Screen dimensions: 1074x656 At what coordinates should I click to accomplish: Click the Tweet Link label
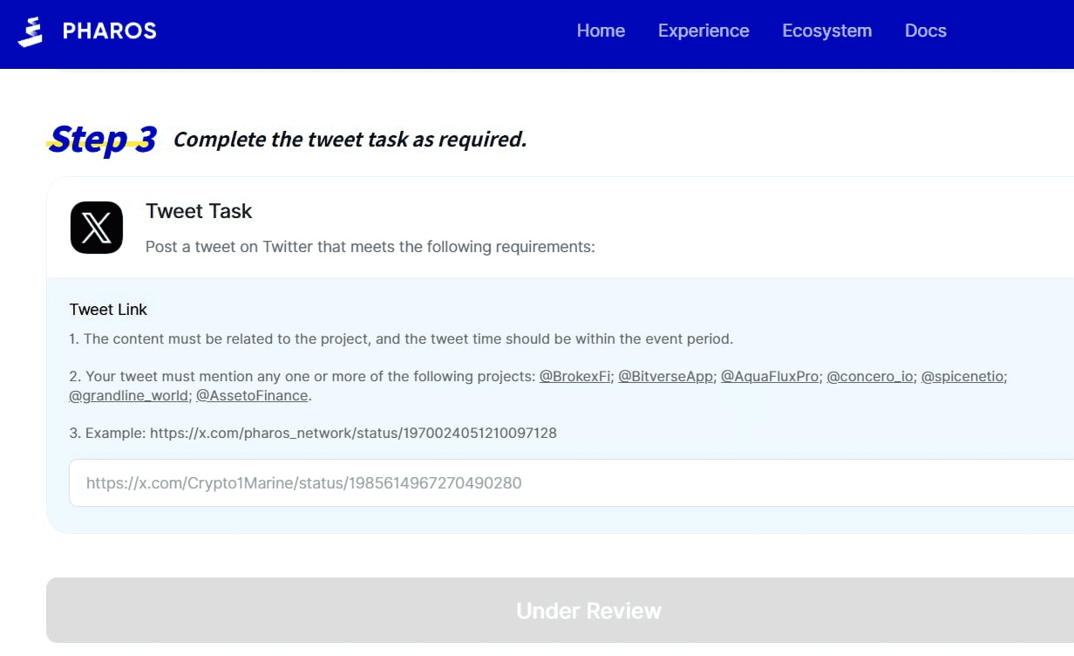click(108, 310)
